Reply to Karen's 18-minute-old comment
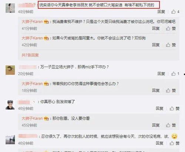 (156, 91)
